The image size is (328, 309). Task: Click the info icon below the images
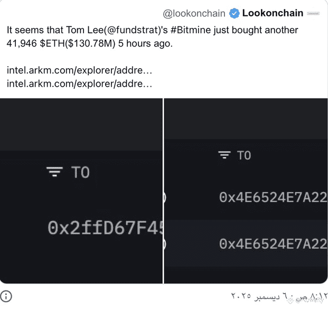tap(6, 296)
